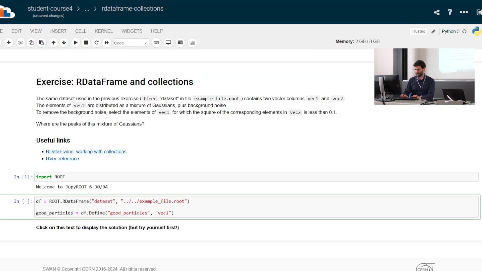Run the current cell

[76, 43]
